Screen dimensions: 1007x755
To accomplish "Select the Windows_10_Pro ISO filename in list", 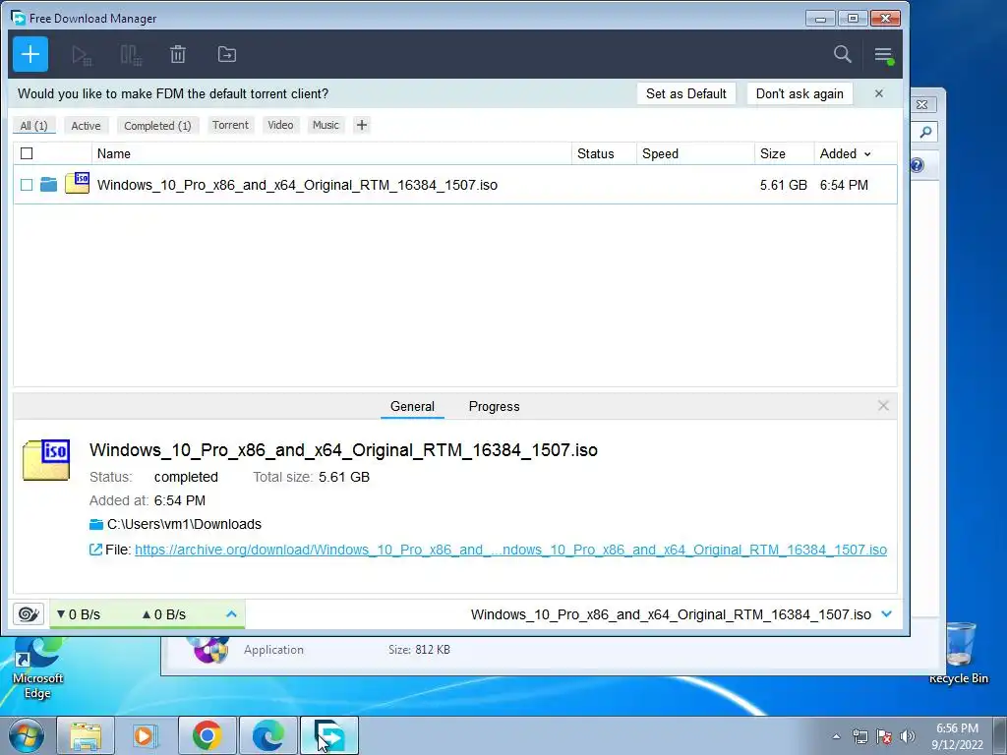I will 297,185.
